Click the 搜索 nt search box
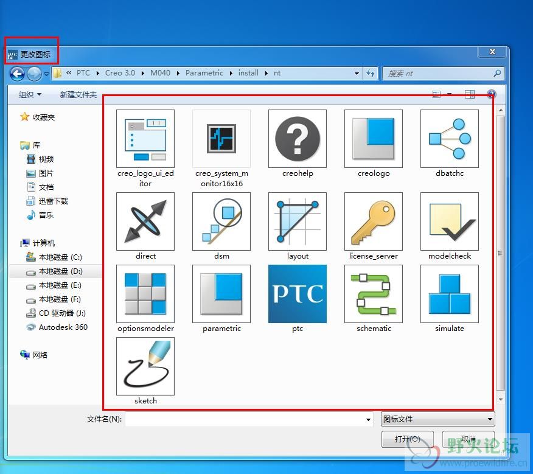Viewport: 533px width, 474px height. 438,73
